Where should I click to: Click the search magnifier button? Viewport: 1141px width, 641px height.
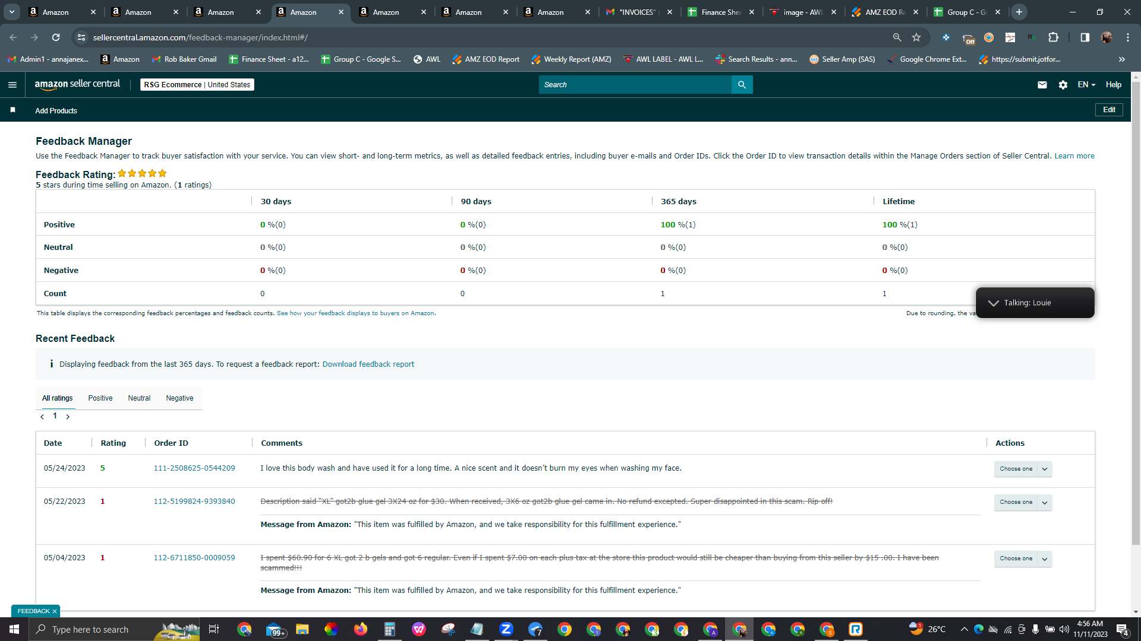point(742,85)
